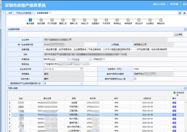The height and width of the screenshot is (132, 187).
Task: Click the save 保存 button
Action: click(178, 34)
